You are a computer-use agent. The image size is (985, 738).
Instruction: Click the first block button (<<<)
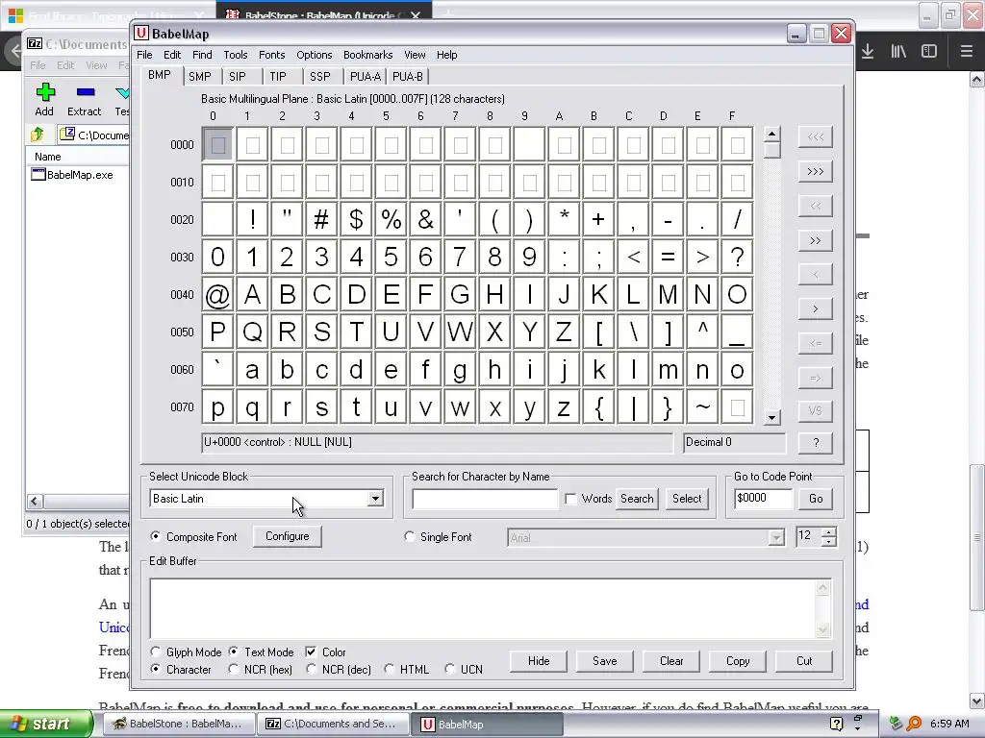[x=815, y=136]
